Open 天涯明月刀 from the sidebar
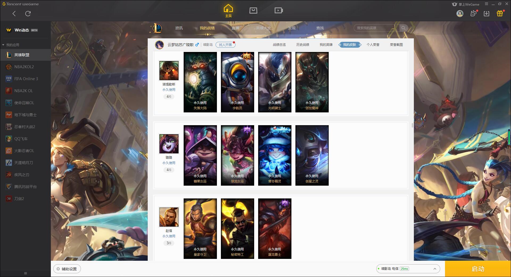 coord(25,163)
